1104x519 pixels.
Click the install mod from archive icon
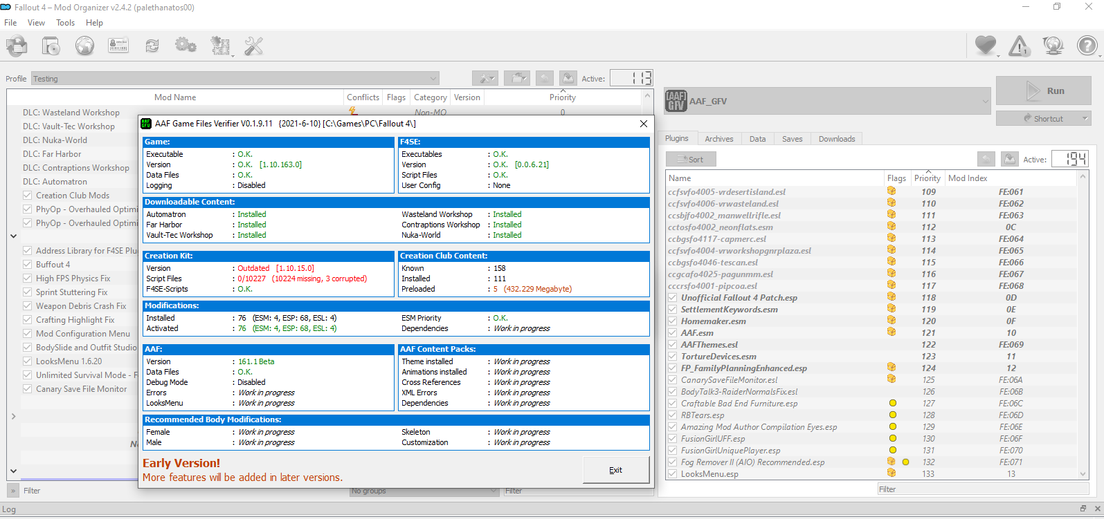[x=51, y=46]
